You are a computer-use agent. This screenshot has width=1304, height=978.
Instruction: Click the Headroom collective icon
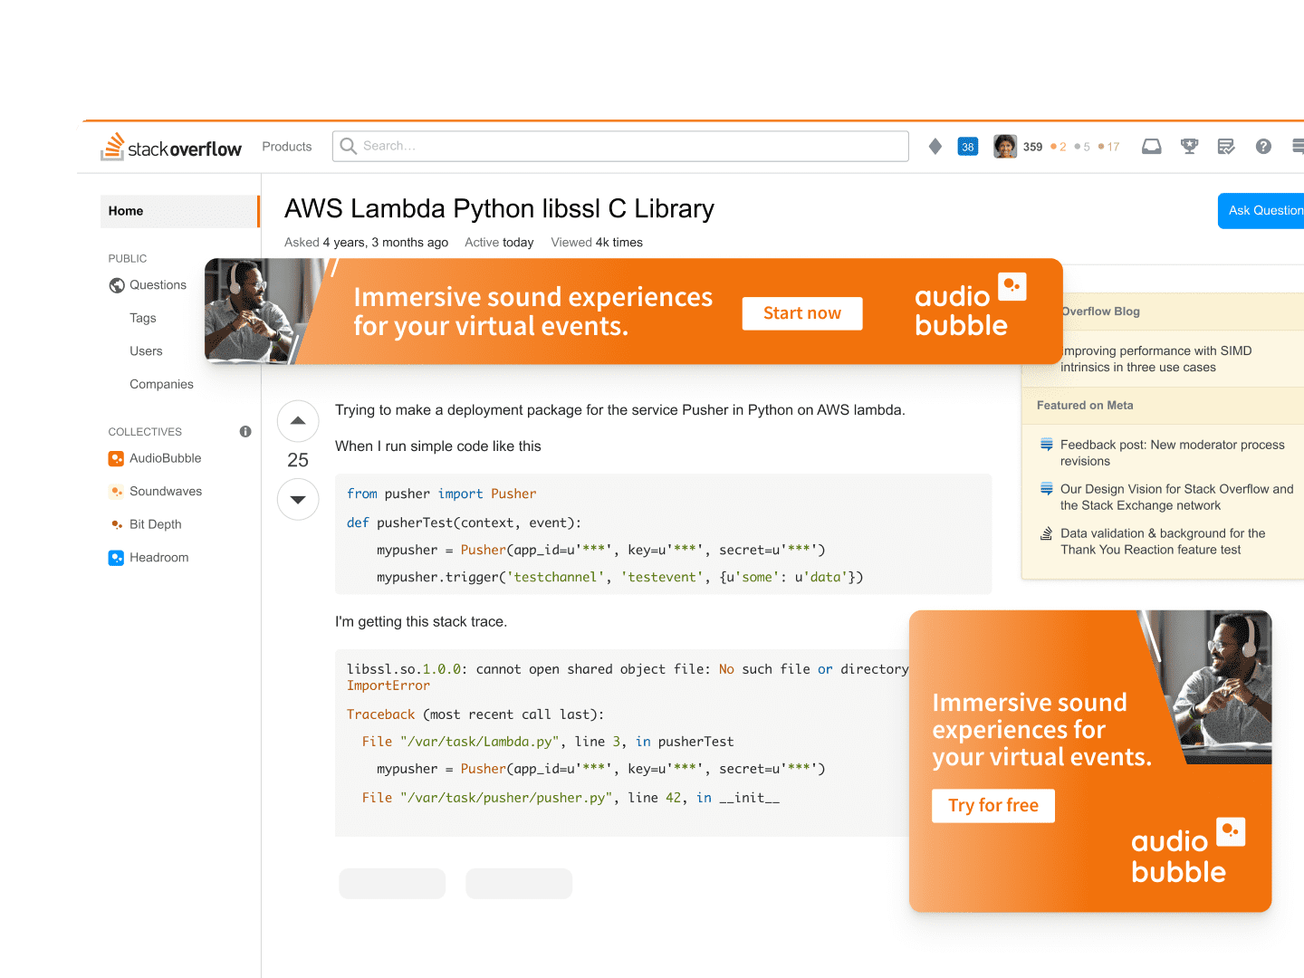(116, 558)
